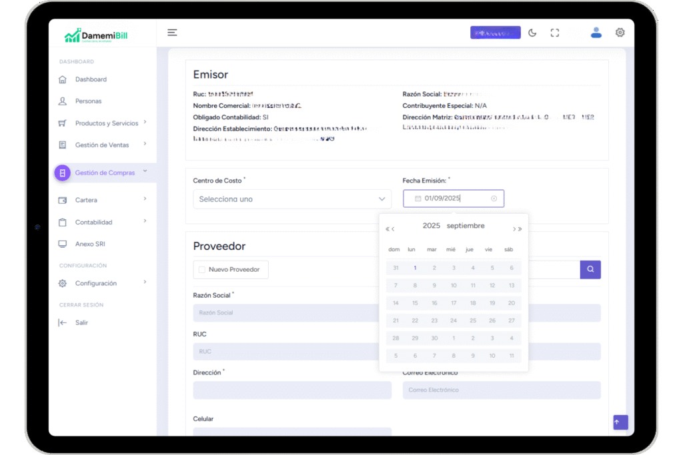The image size is (683, 455).
Task: Click Salir to log out
Action: [81, 322]
